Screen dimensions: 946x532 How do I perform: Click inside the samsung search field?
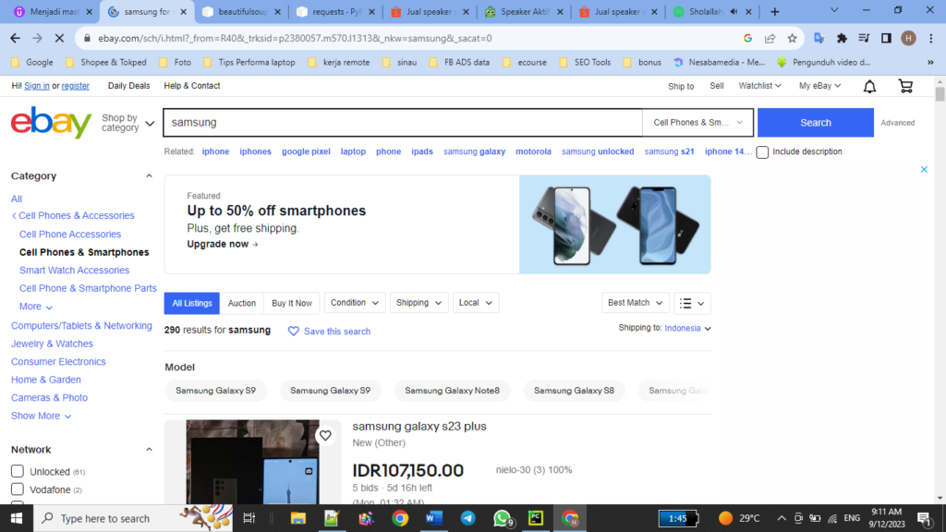[x=403, y=122]
